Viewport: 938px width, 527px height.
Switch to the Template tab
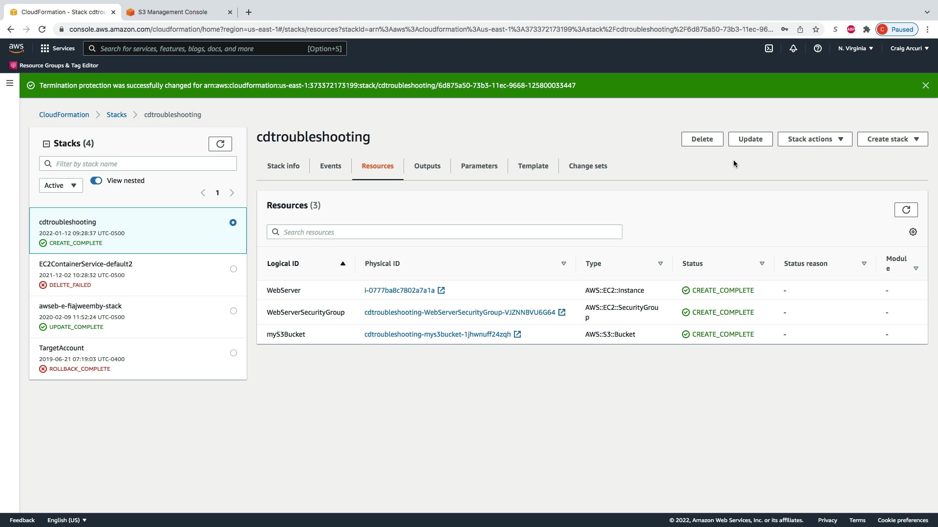533,166
